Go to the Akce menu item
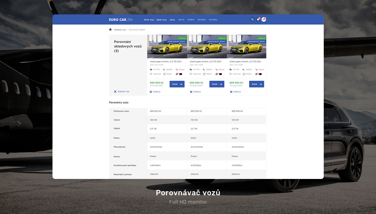The height and width of the screenshot is (214, 376). 172,20
